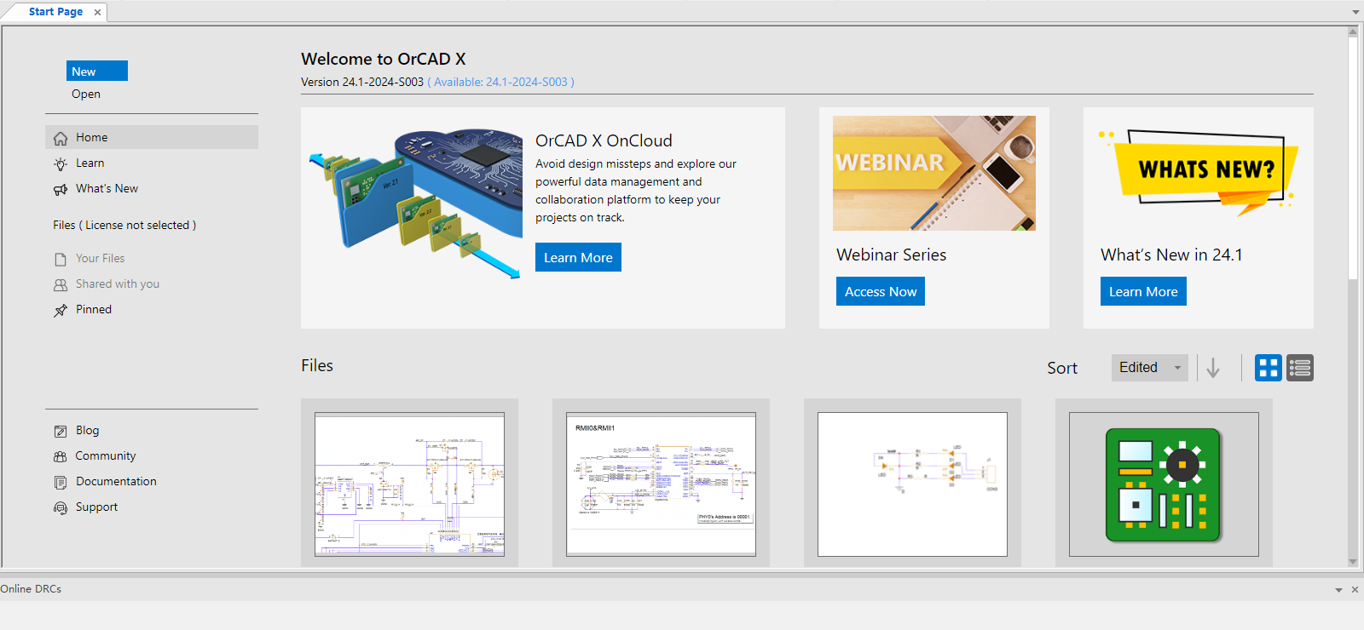The height and width of the screenshot is (630, 1364).
Task: Click the scrollbar up arrow
Action: click(1353, 31)
